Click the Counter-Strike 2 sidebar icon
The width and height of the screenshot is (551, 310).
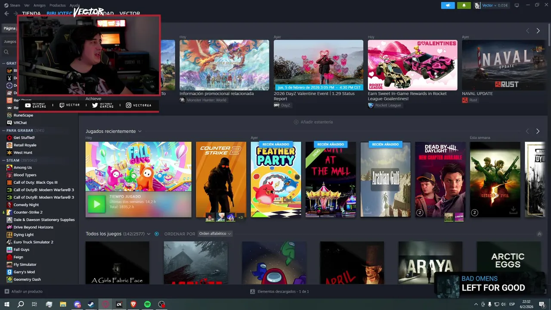pos(9,212)
